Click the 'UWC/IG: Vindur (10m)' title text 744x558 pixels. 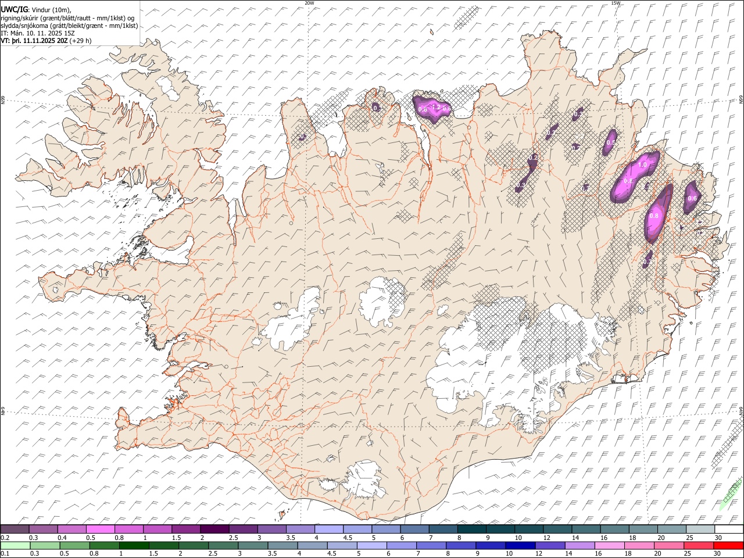35,10
